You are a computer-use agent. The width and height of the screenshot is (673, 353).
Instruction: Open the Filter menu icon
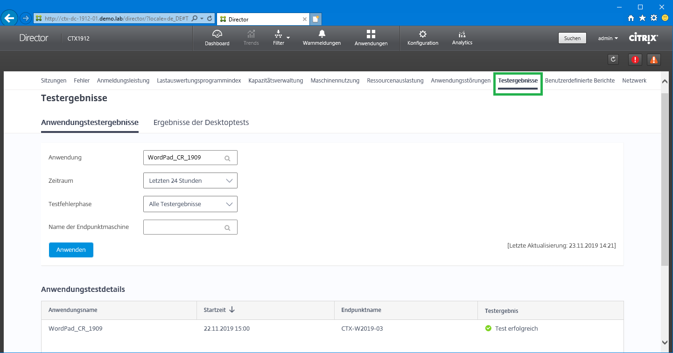(x=278, y=35)
